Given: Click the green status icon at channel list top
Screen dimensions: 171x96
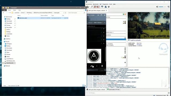Looking at the screenshot, I should tap(123, 14).
